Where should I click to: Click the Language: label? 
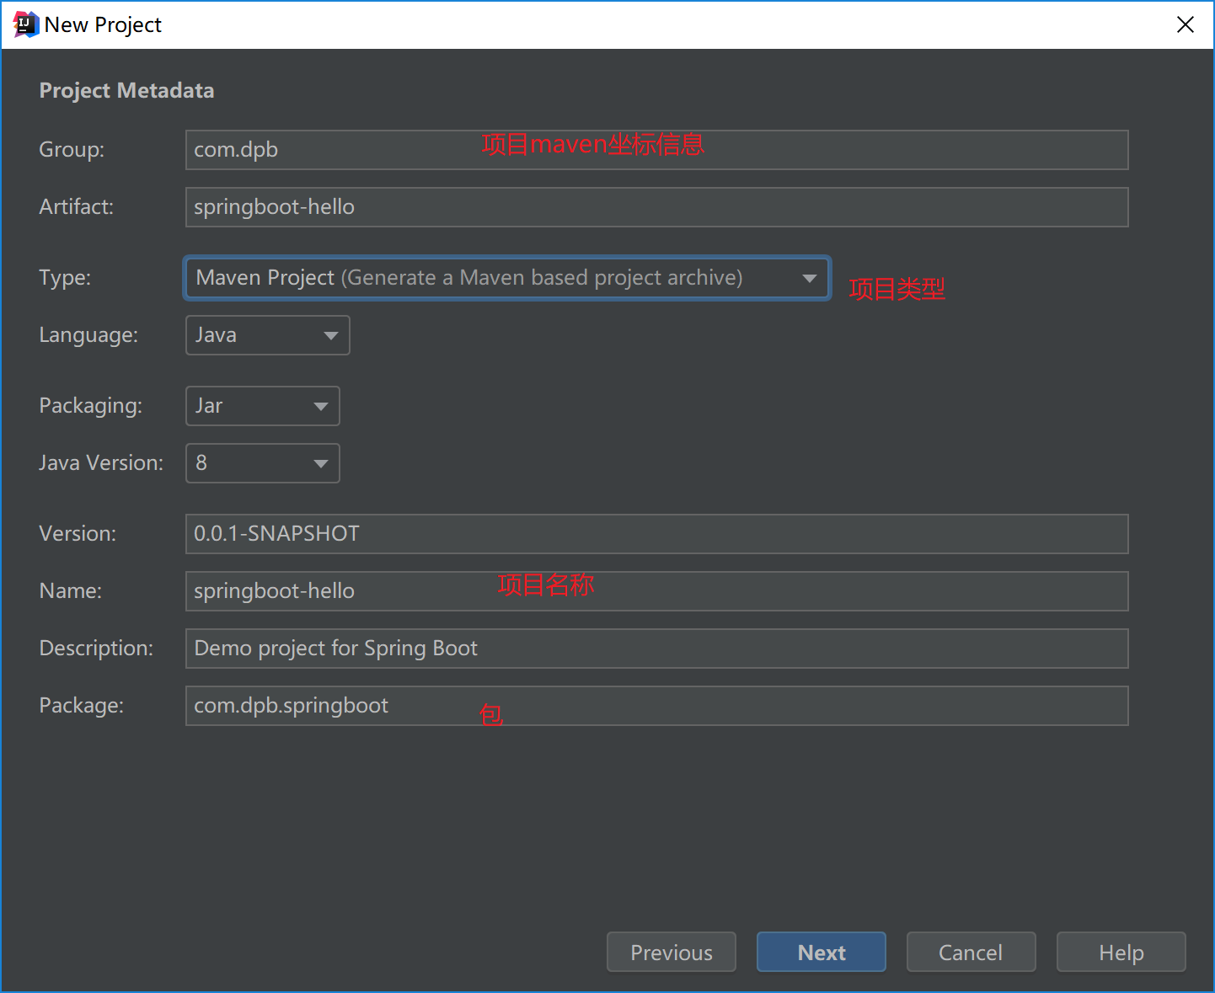88,335
